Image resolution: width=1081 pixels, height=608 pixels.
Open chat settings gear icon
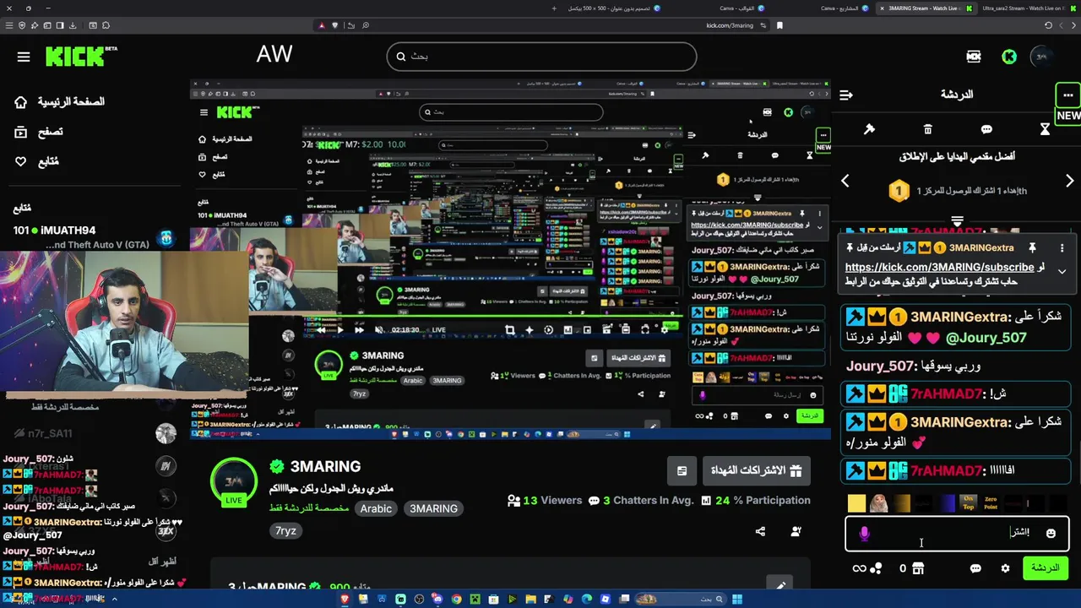click(1005, 568)
